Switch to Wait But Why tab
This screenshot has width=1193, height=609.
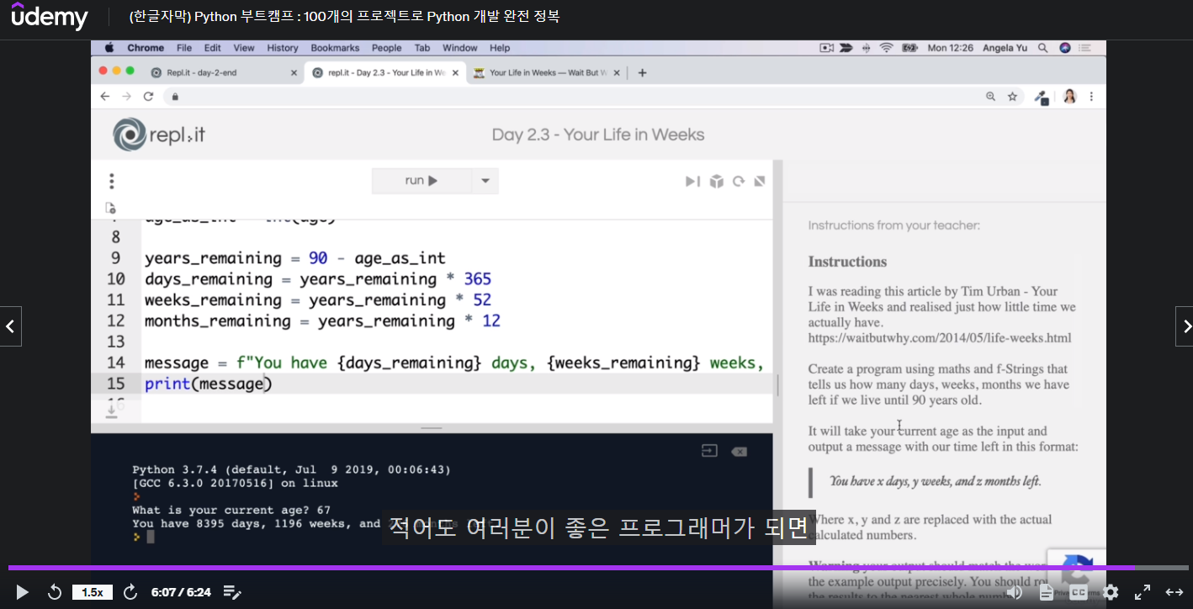coord(545,73)
